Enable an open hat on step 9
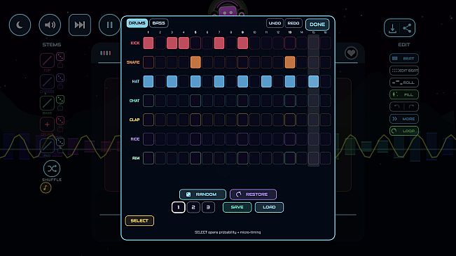Image resolution: width=456 pixels, height=256 pixels. coord(242,101)
